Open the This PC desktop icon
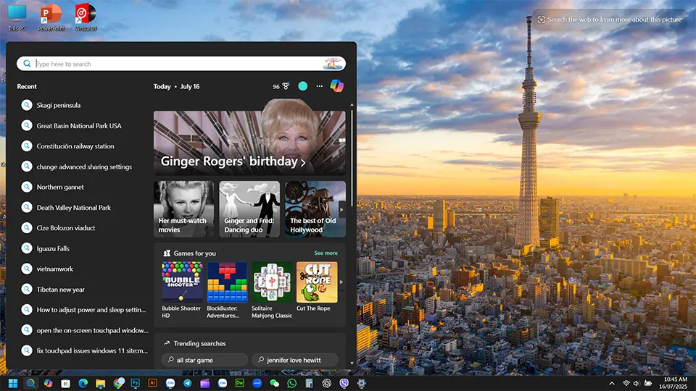This screenshot has width=696, height=391. click(x=17, y=17)
